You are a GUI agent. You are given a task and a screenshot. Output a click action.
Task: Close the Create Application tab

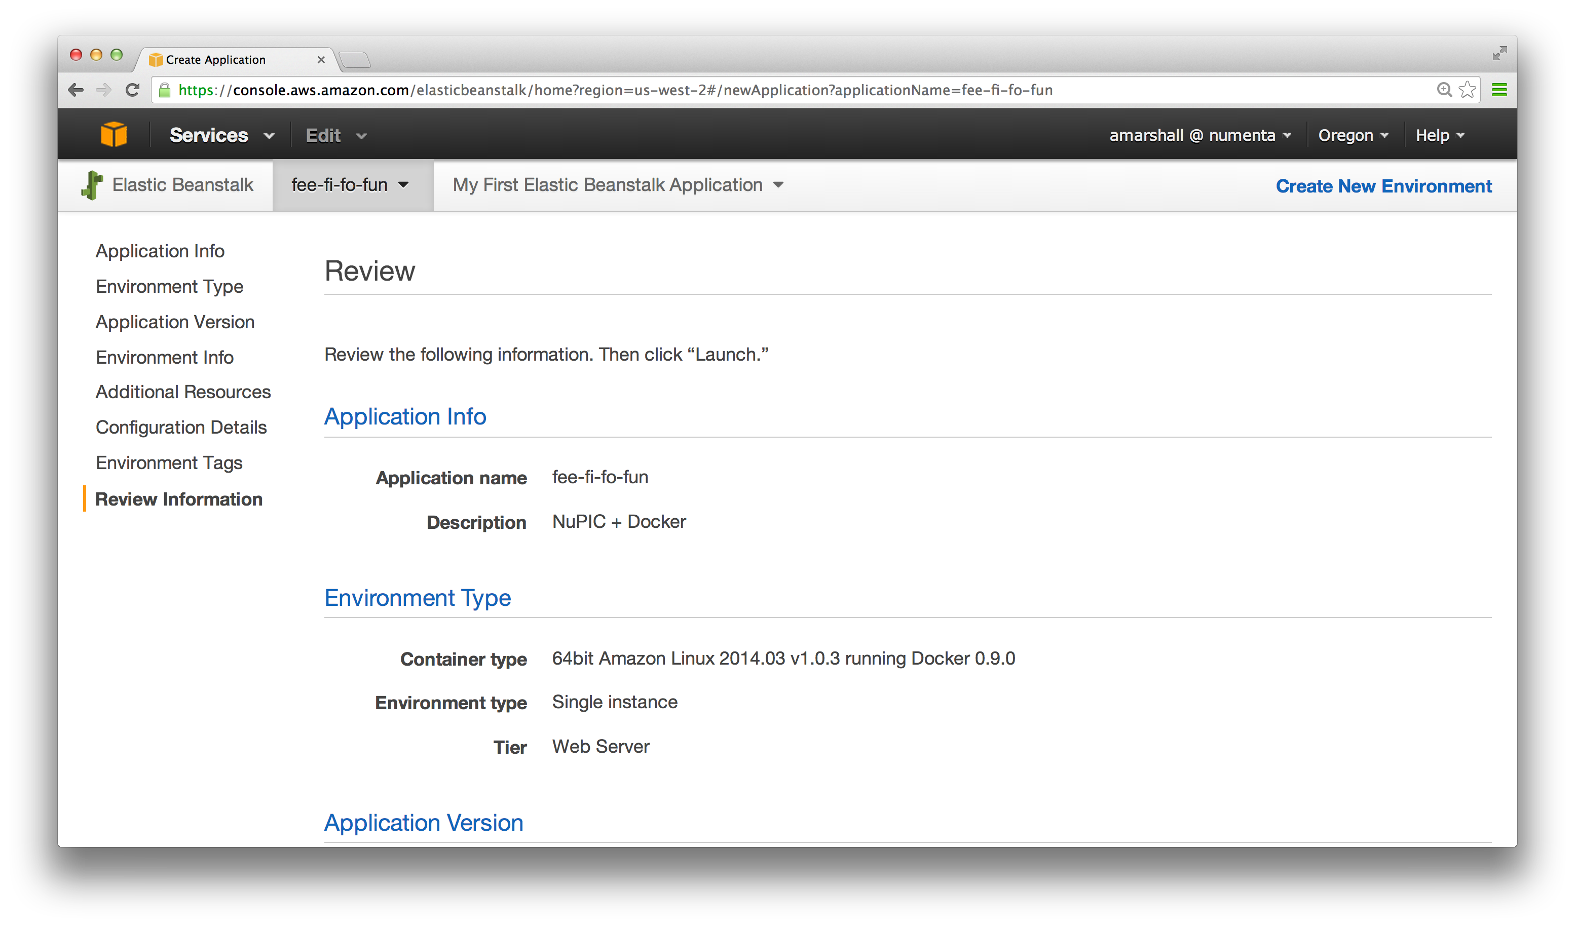point(321,60)
